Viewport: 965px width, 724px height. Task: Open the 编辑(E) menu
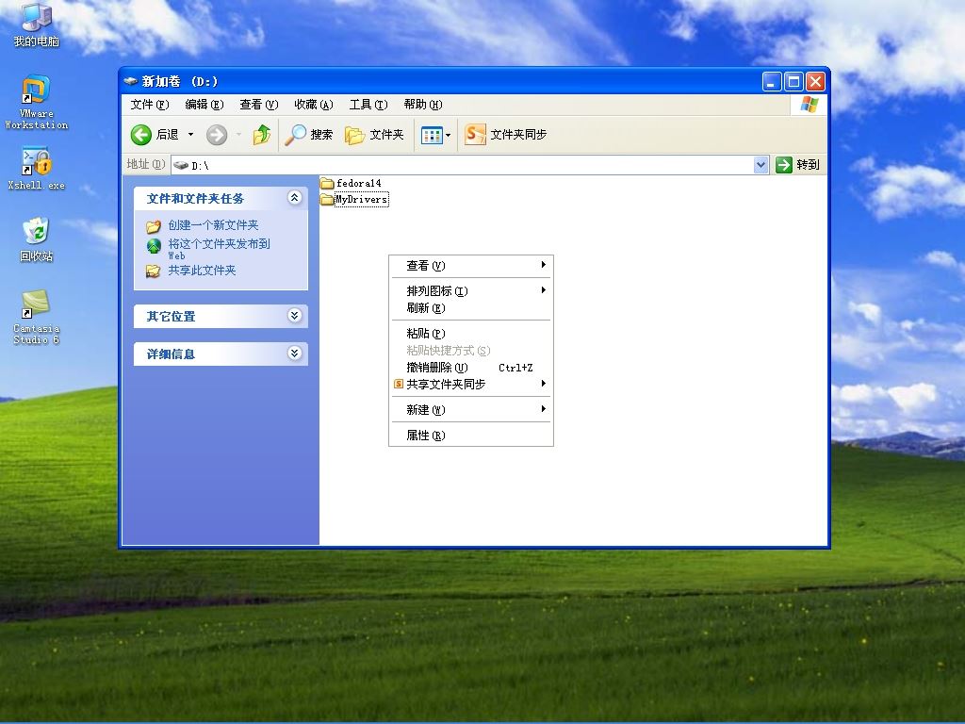[204, 105]
